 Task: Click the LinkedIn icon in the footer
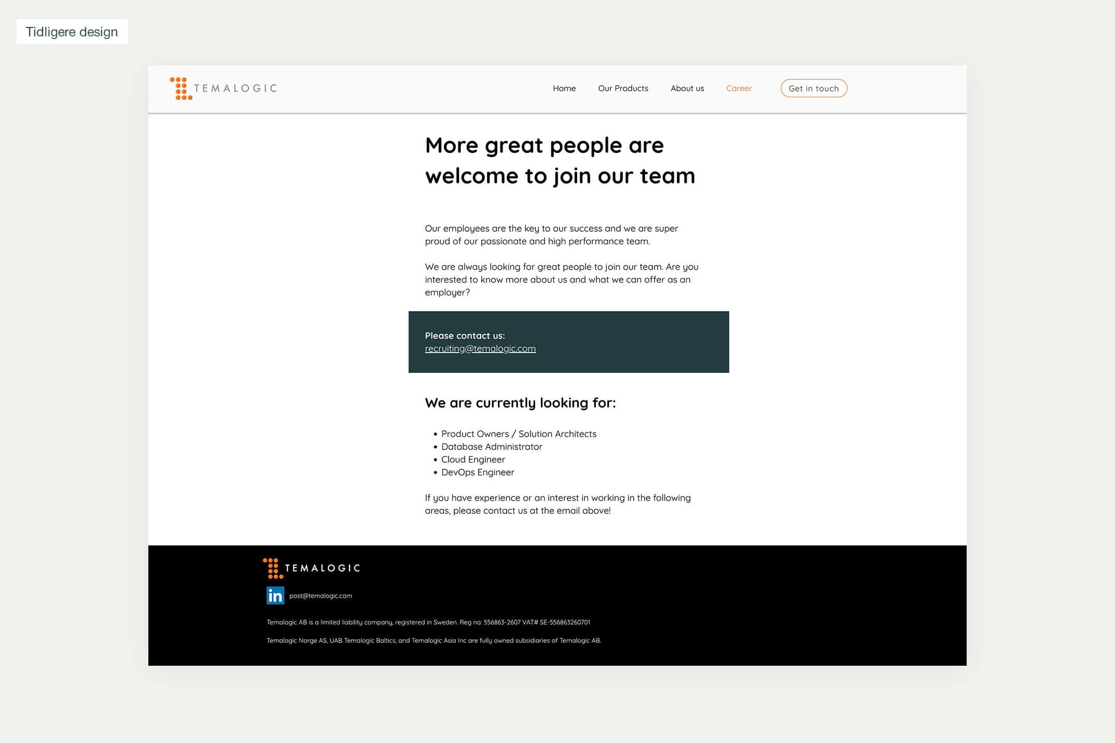point(275,595)
